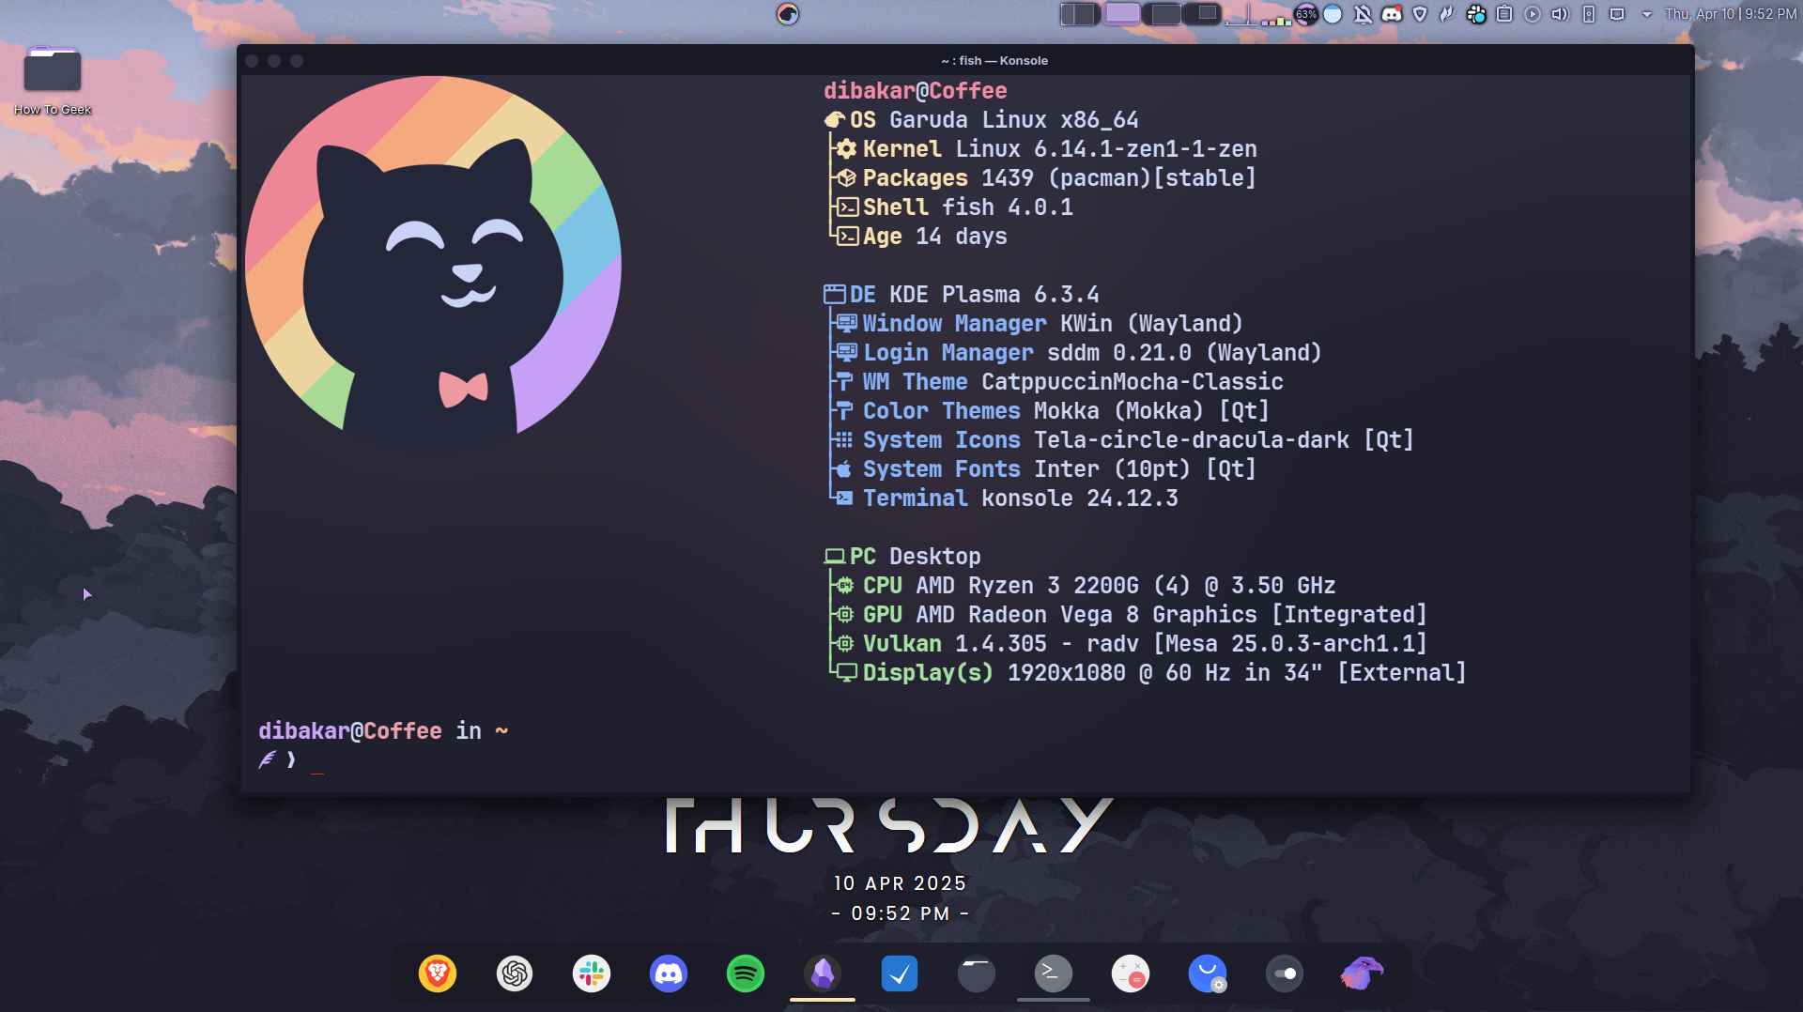Viewport: 1803px width, 1012px height.
Task: Click the Konsole terminal prompt line
Action: 563,759
